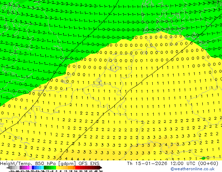
Task: Click the legend scale label 12
Action: tap(66, 171)
